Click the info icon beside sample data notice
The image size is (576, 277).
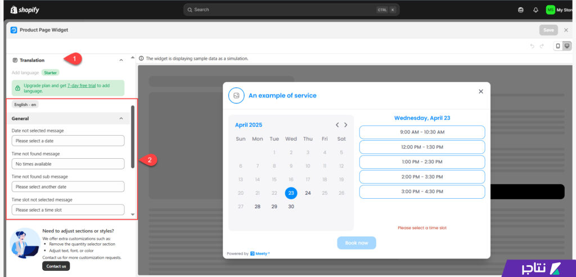tap(141, 59)
